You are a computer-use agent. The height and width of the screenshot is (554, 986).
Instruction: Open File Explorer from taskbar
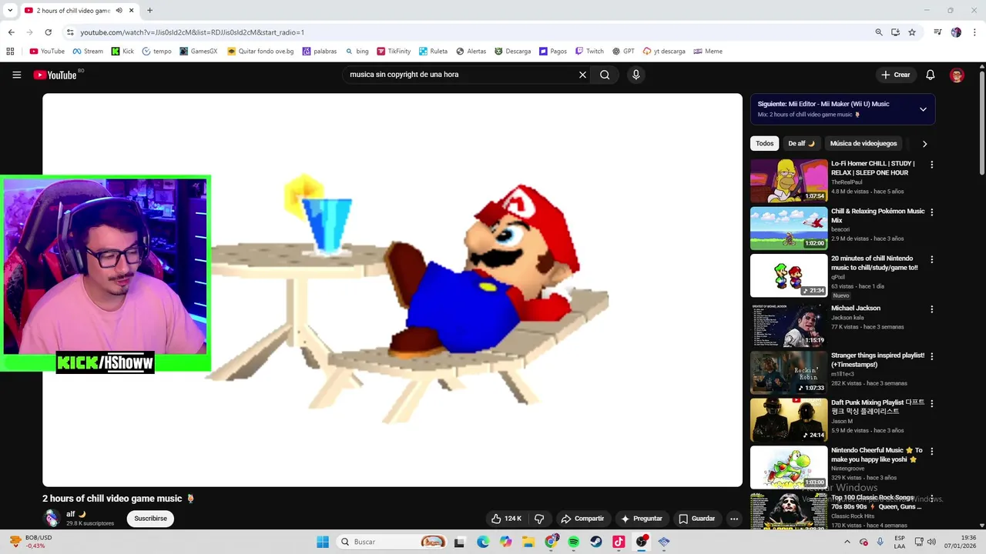point(528,542)
